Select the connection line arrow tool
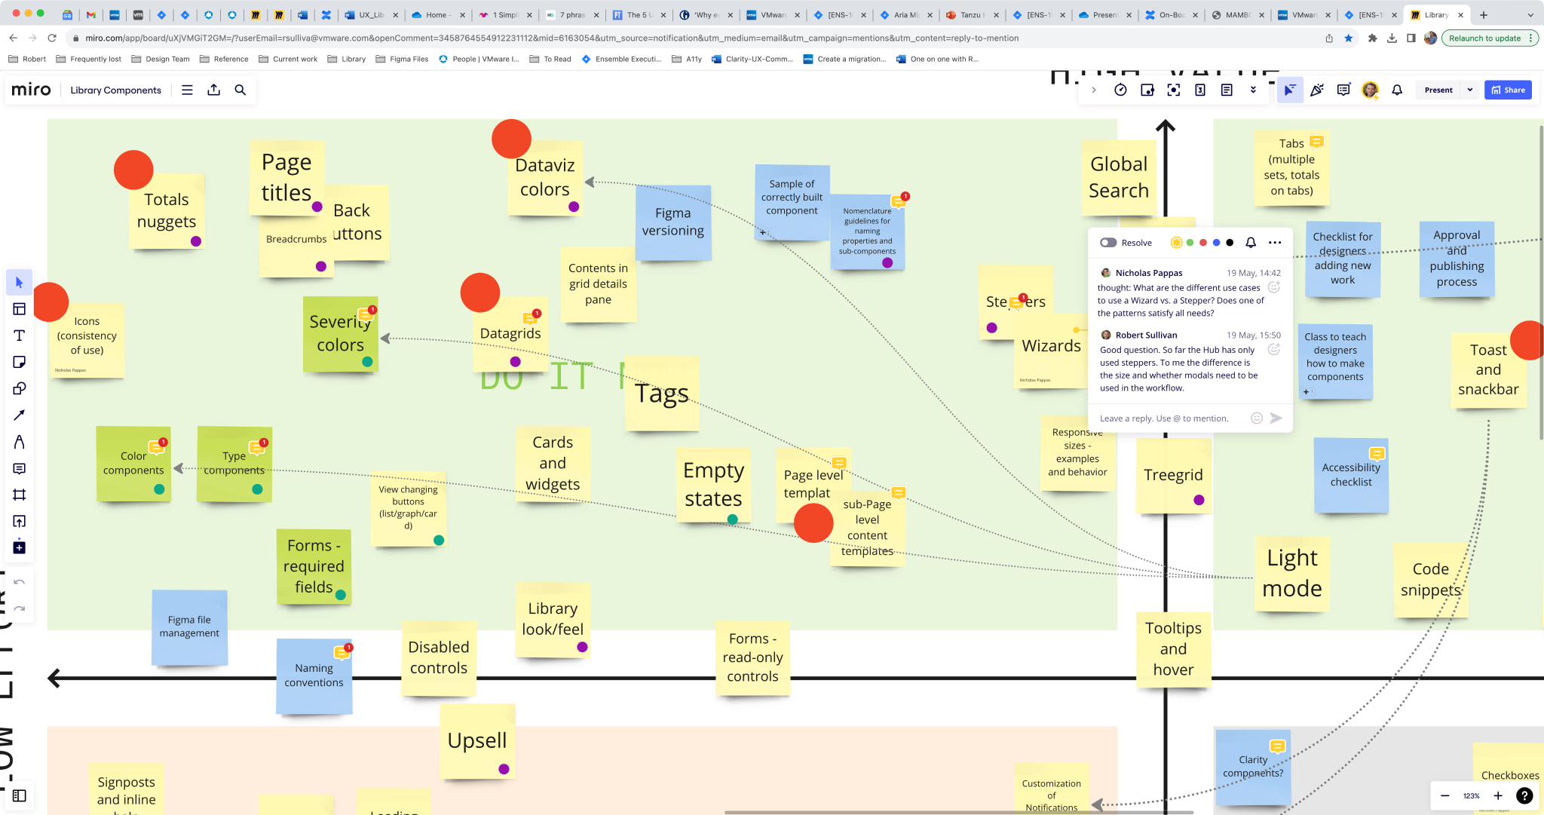 [20, 415]
